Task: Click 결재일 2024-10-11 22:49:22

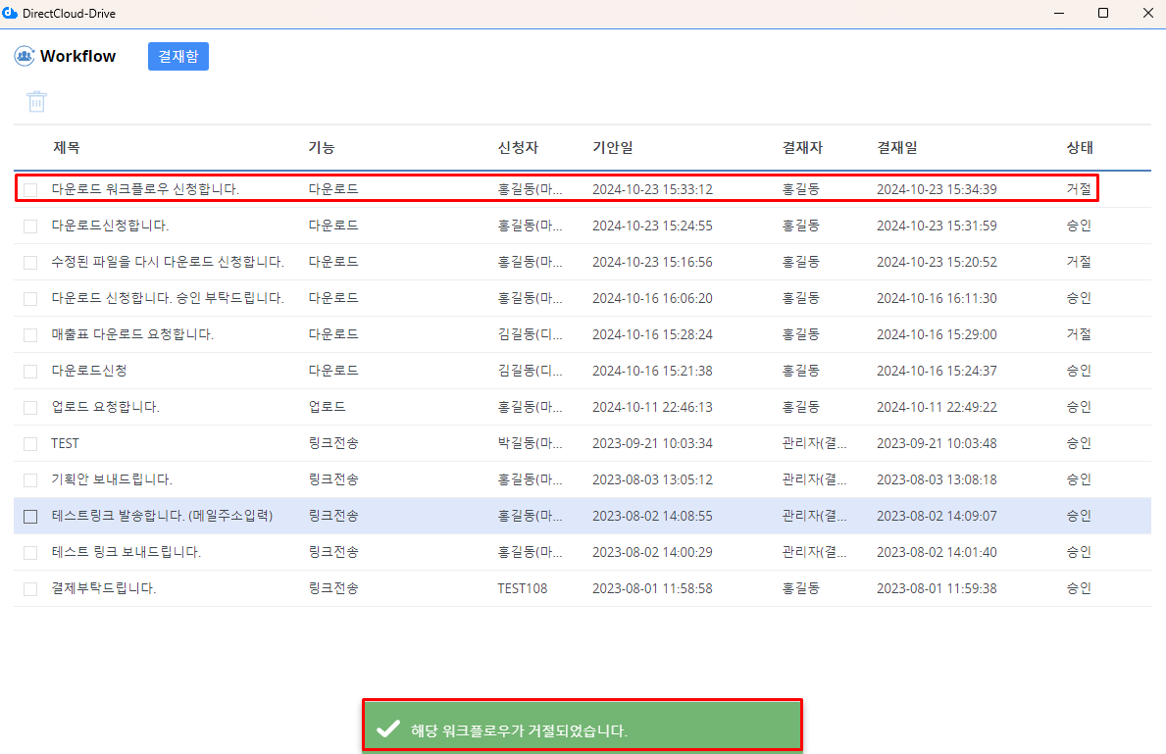Action: click(x=937, y=407)
